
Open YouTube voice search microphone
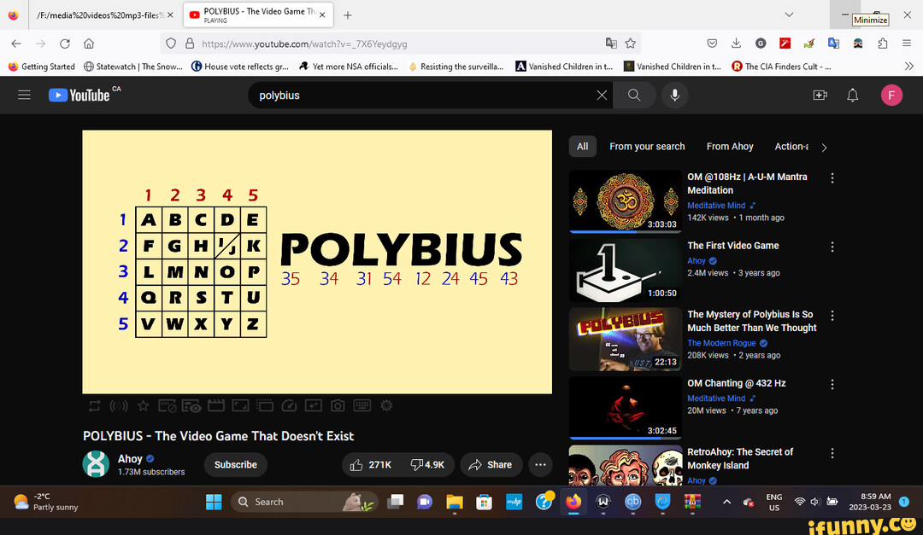[x=674, y=95]
